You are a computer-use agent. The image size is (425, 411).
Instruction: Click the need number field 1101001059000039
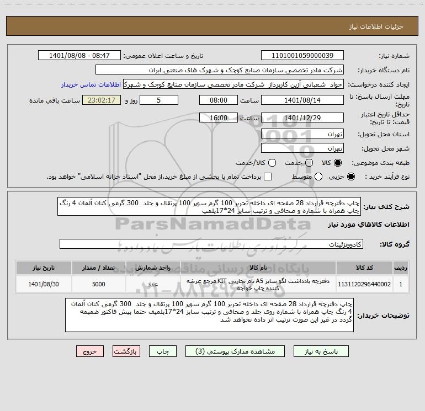[x=302, y=55]
